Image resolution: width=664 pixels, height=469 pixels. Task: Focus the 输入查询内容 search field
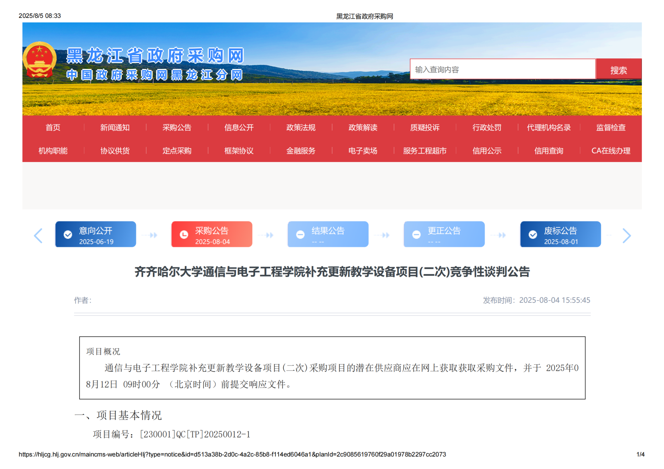[502, 70]
